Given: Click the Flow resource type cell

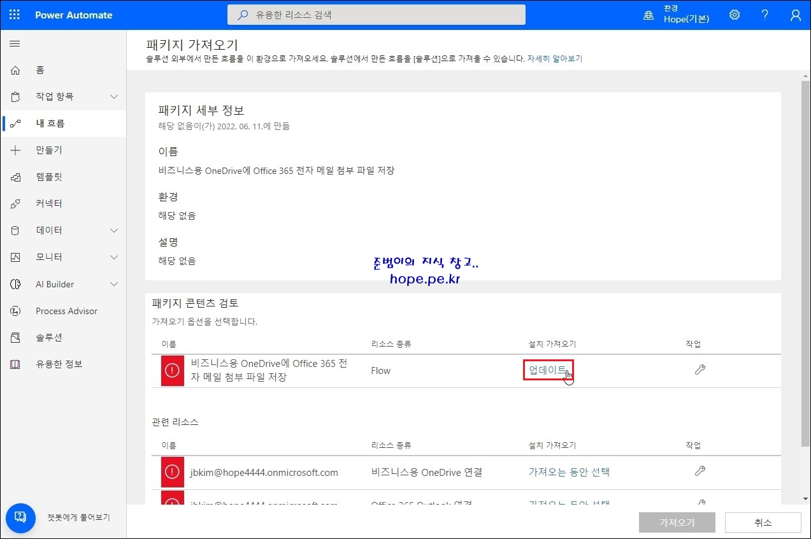Looking at the screenshot, I should tap(381, 371).
